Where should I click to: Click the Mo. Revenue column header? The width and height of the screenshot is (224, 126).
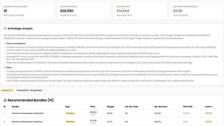point(161,107)
